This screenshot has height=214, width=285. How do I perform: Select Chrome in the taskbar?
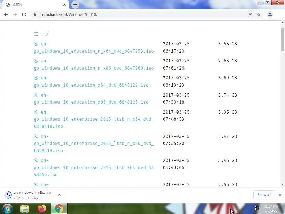tap(59, 208)
